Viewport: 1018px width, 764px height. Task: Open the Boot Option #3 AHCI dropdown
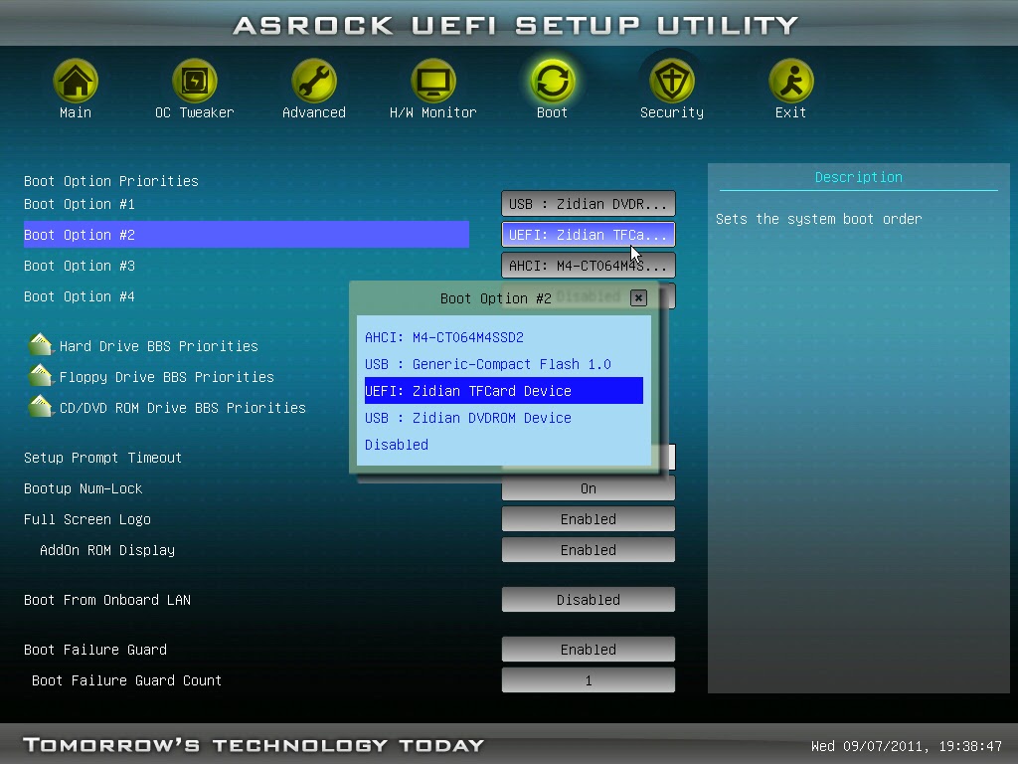point(589,265)
